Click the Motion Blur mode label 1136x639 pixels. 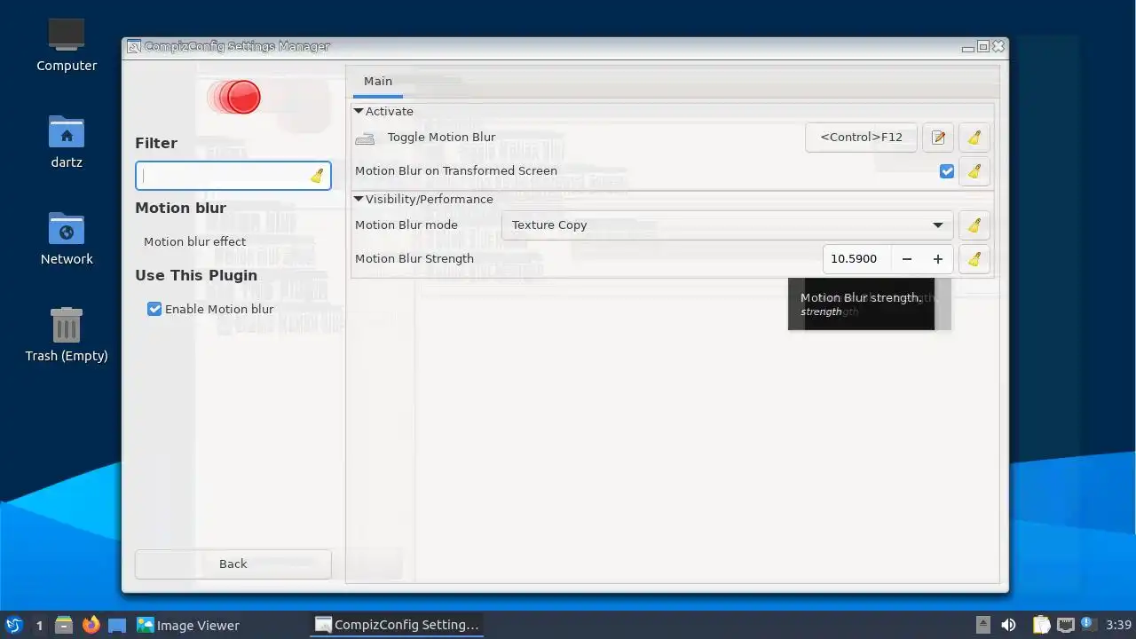pyautogui.click(x=406, y=225)
